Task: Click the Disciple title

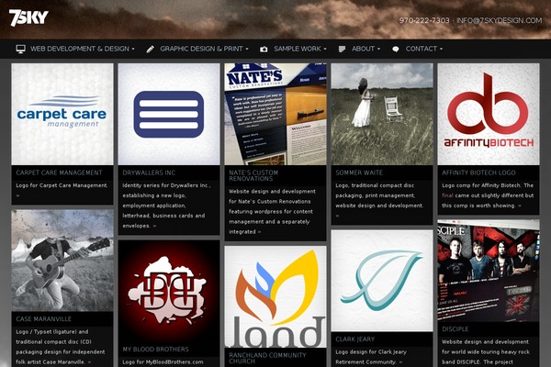Action: [x=455, y=329]
